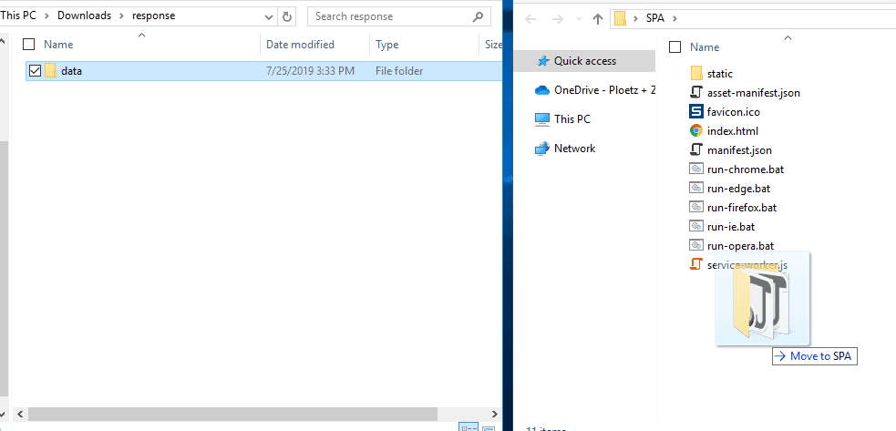Click the refresh button beside the address bar
Viewport: 896px width, 431px height.
pos(288,16)
